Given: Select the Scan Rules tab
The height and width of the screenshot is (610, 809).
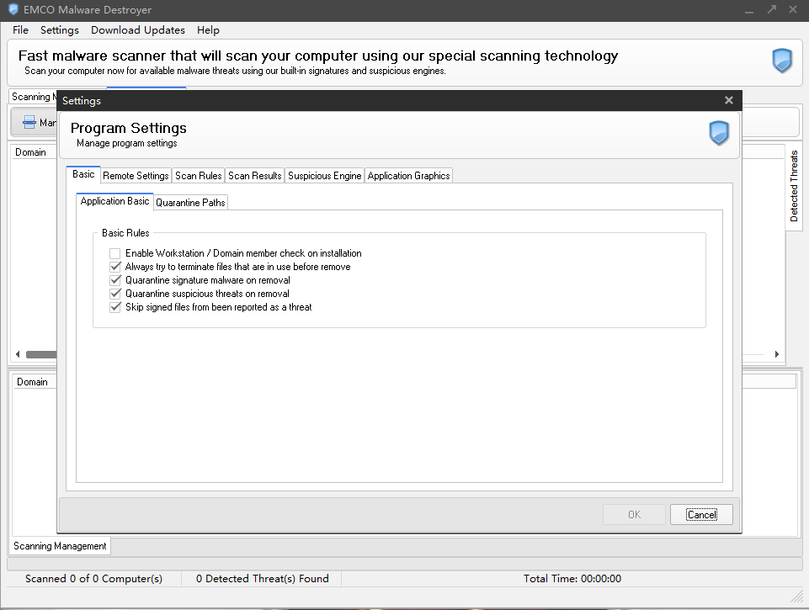Looking at the screenshot, I should click(x=198, y=175).
